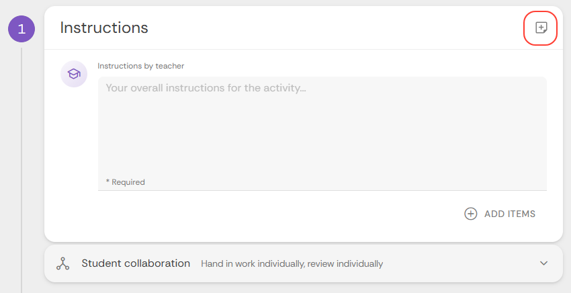Select the purple step 1 badge
This screenshot has height=293, width=571.
21,29
